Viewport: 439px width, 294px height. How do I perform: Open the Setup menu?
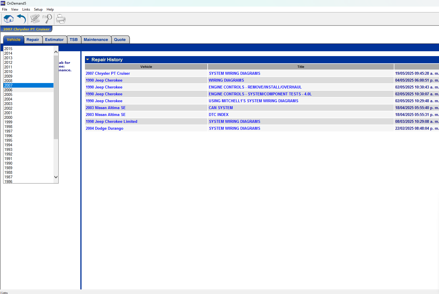38,9
